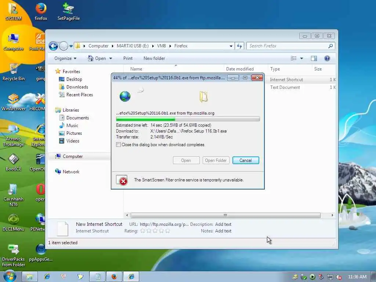Click Add text next to Notes

point(223,231)
